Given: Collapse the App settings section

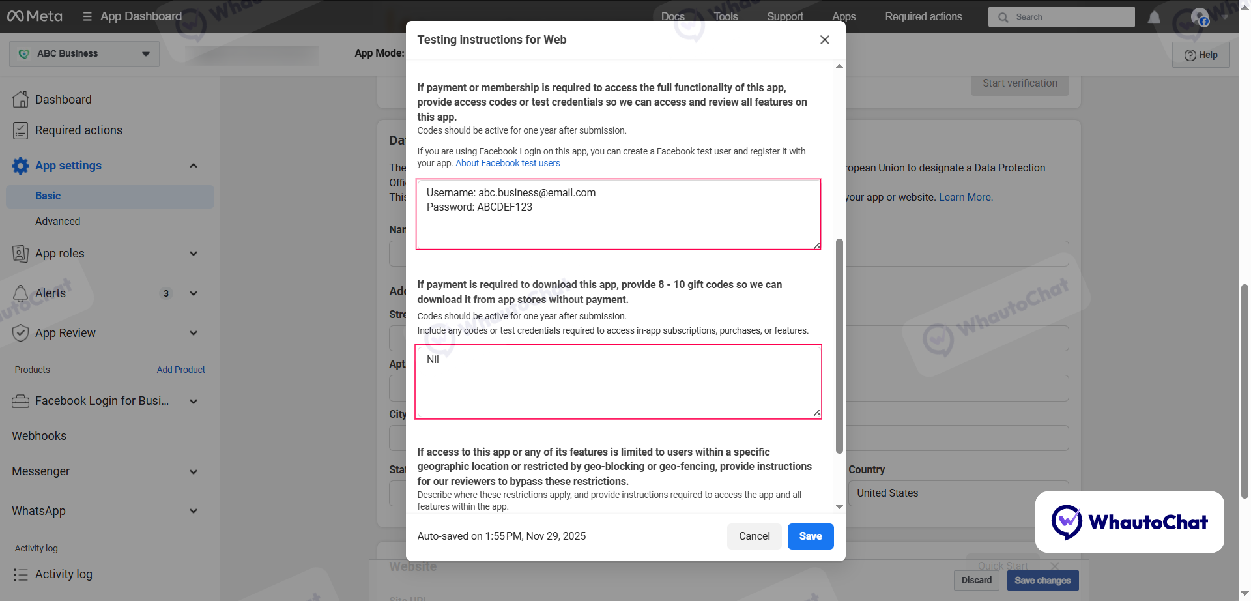Looking at the screenshot, I should [194, 166].
